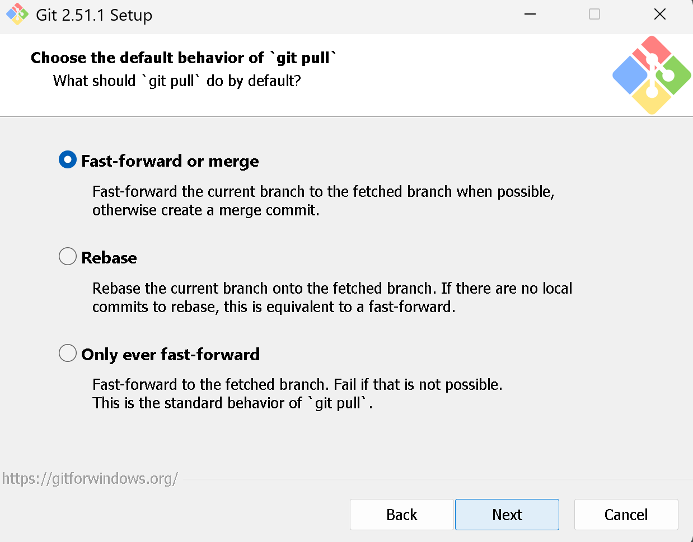Click the large Git logo in the header
Image resolution: width=693 pixels, height=542 pixels.
click(x=651, y=75)
